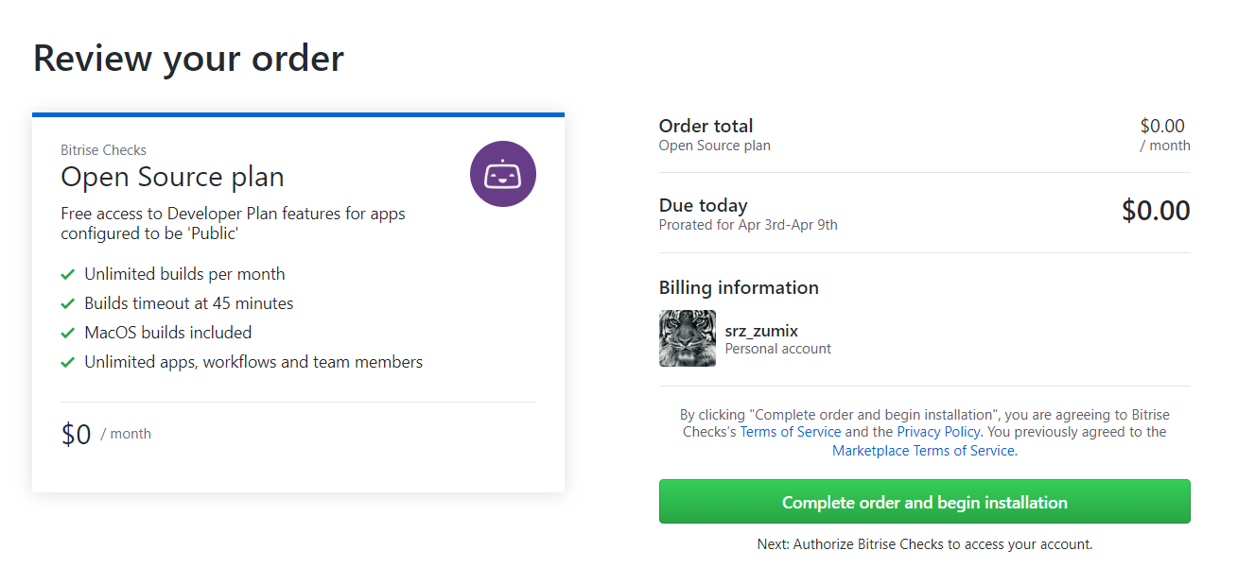Click the Next: Authorize Bitrise Checks note
The image size is (1238, 585).
925,544
